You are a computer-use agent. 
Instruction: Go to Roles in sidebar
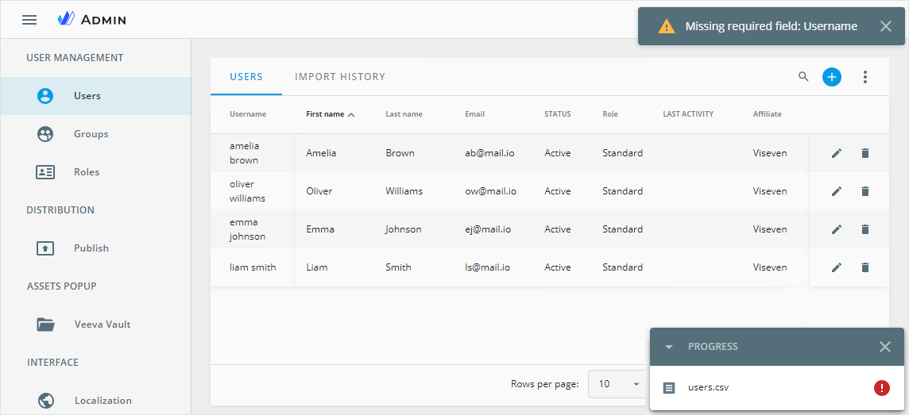tap(87, 172)
